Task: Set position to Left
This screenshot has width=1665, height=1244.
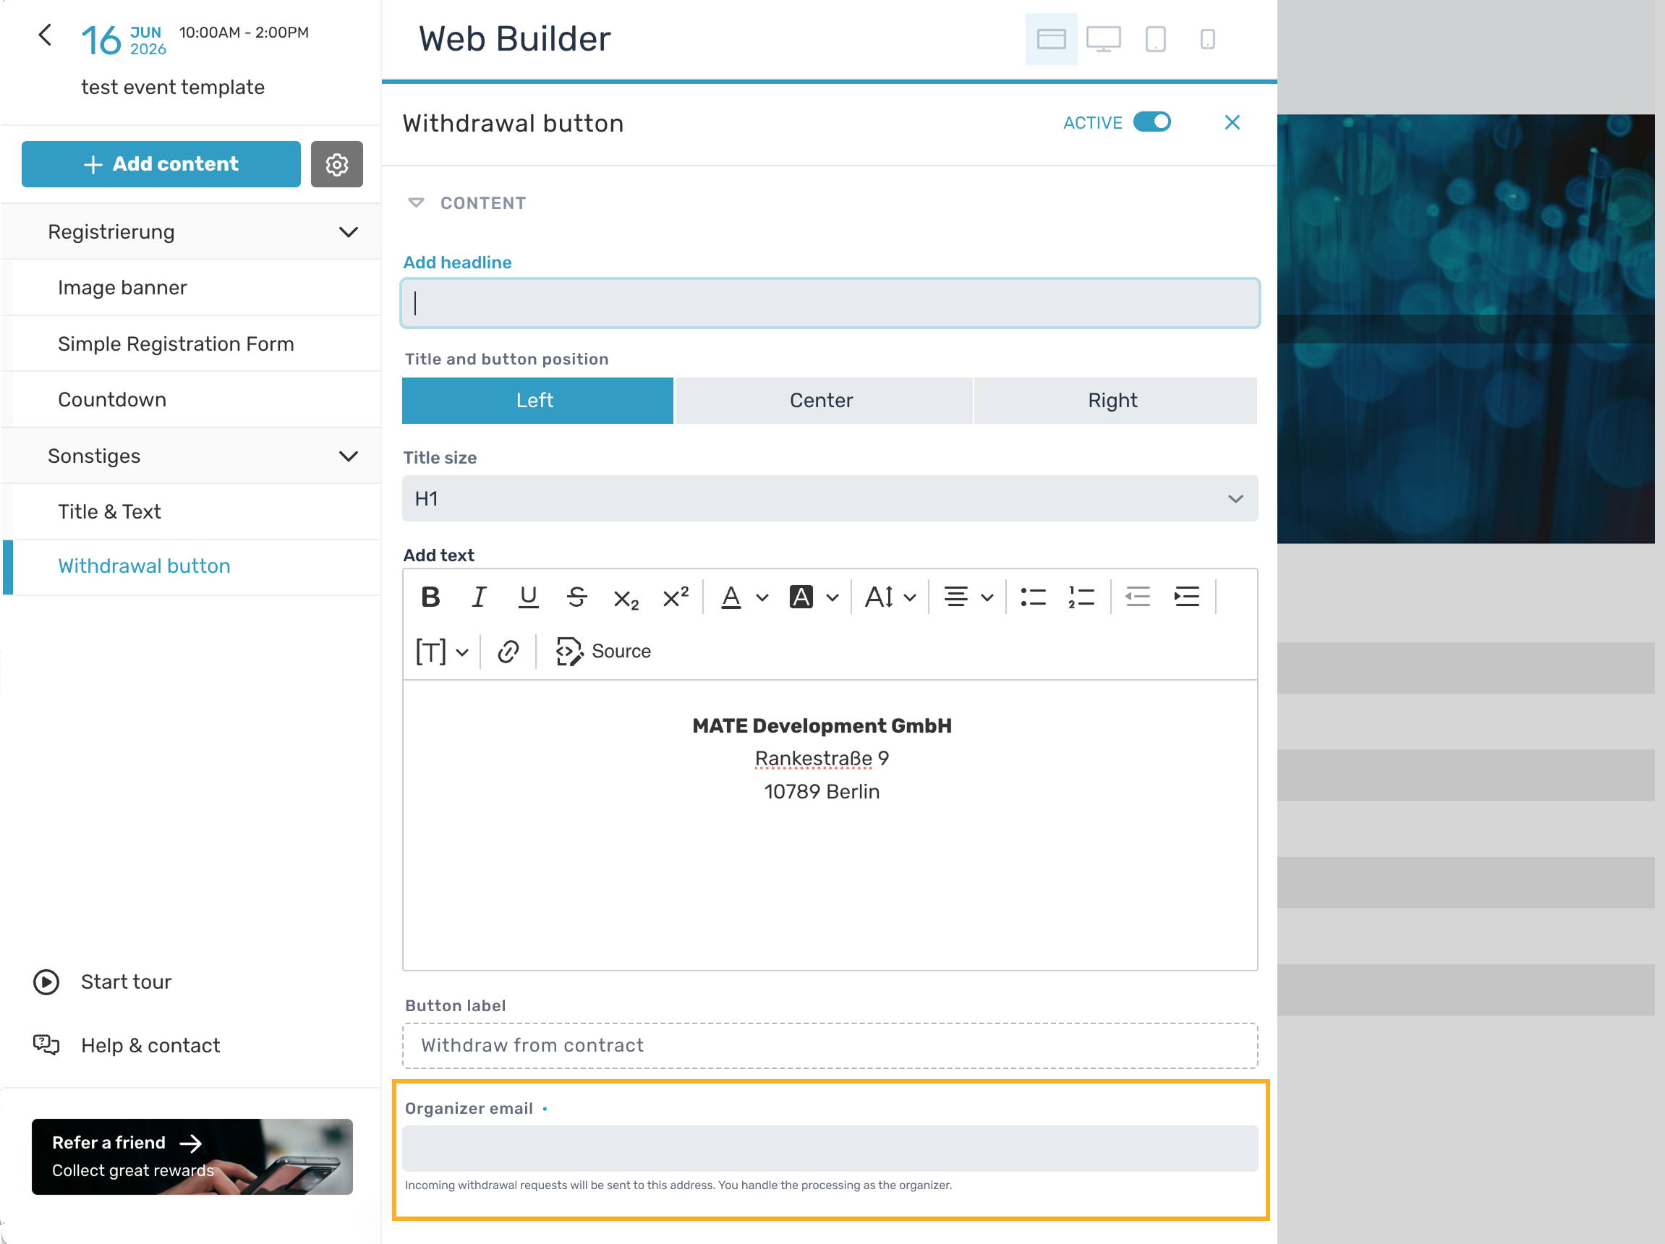Action: click(537, 401)
